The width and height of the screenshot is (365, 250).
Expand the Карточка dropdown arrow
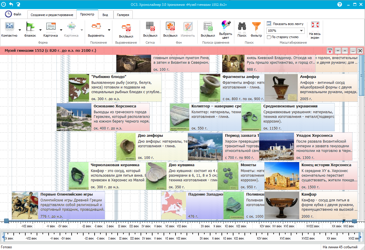pos(61,30)
